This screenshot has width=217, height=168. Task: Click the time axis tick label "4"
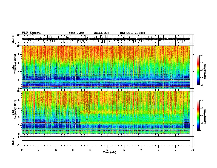pos(90,150)
